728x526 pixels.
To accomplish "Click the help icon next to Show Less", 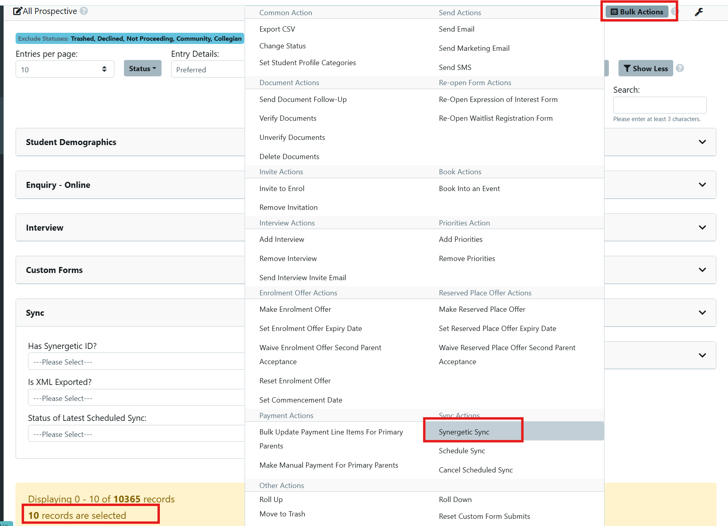I will (x=680, y=68).
